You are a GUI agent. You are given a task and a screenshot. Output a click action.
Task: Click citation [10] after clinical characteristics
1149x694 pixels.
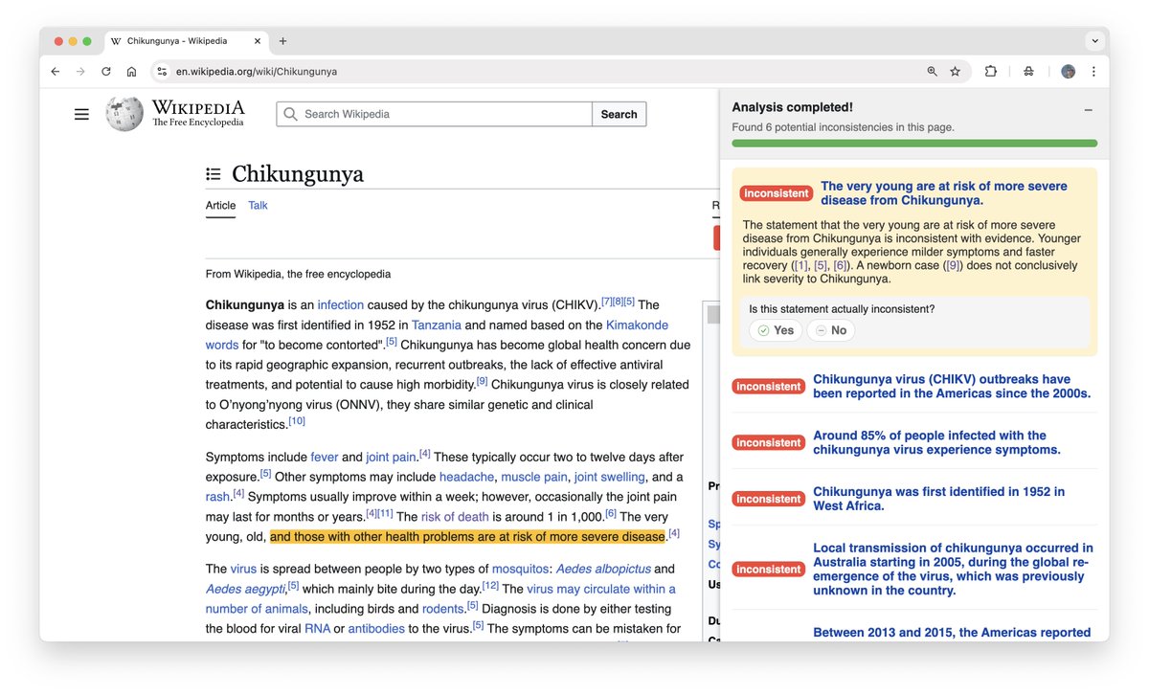tap(297, 421)
